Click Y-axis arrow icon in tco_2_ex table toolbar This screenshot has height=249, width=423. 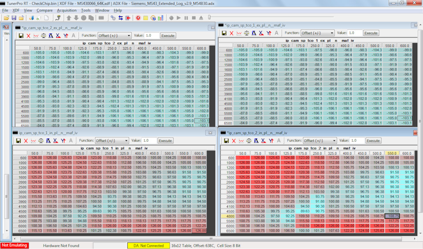pyautogui.click(x=66, y=36)
